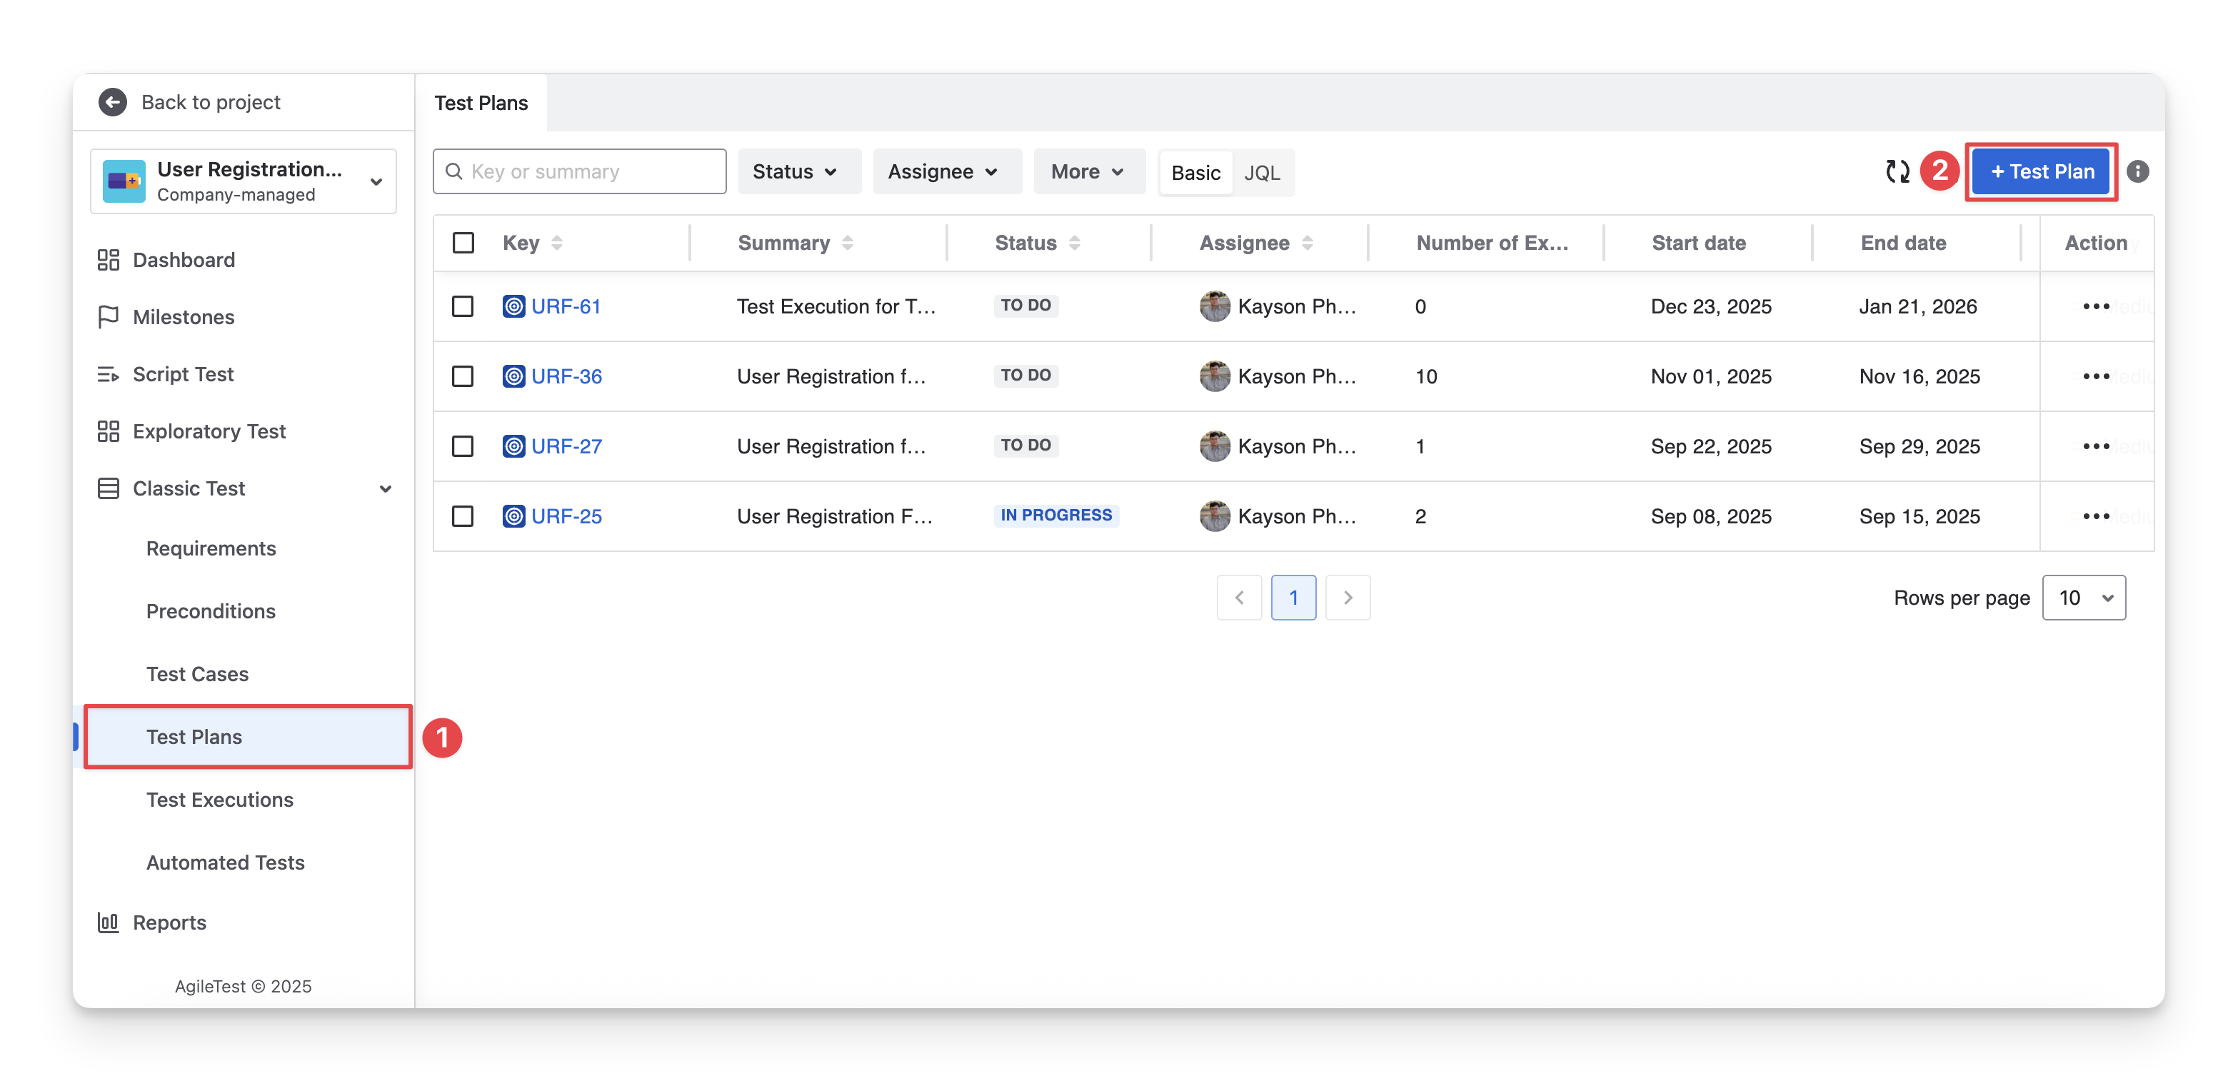Open the Milestones flag icon
Viewport: 2238px width, 1081px height.
[x=108, y=317]
